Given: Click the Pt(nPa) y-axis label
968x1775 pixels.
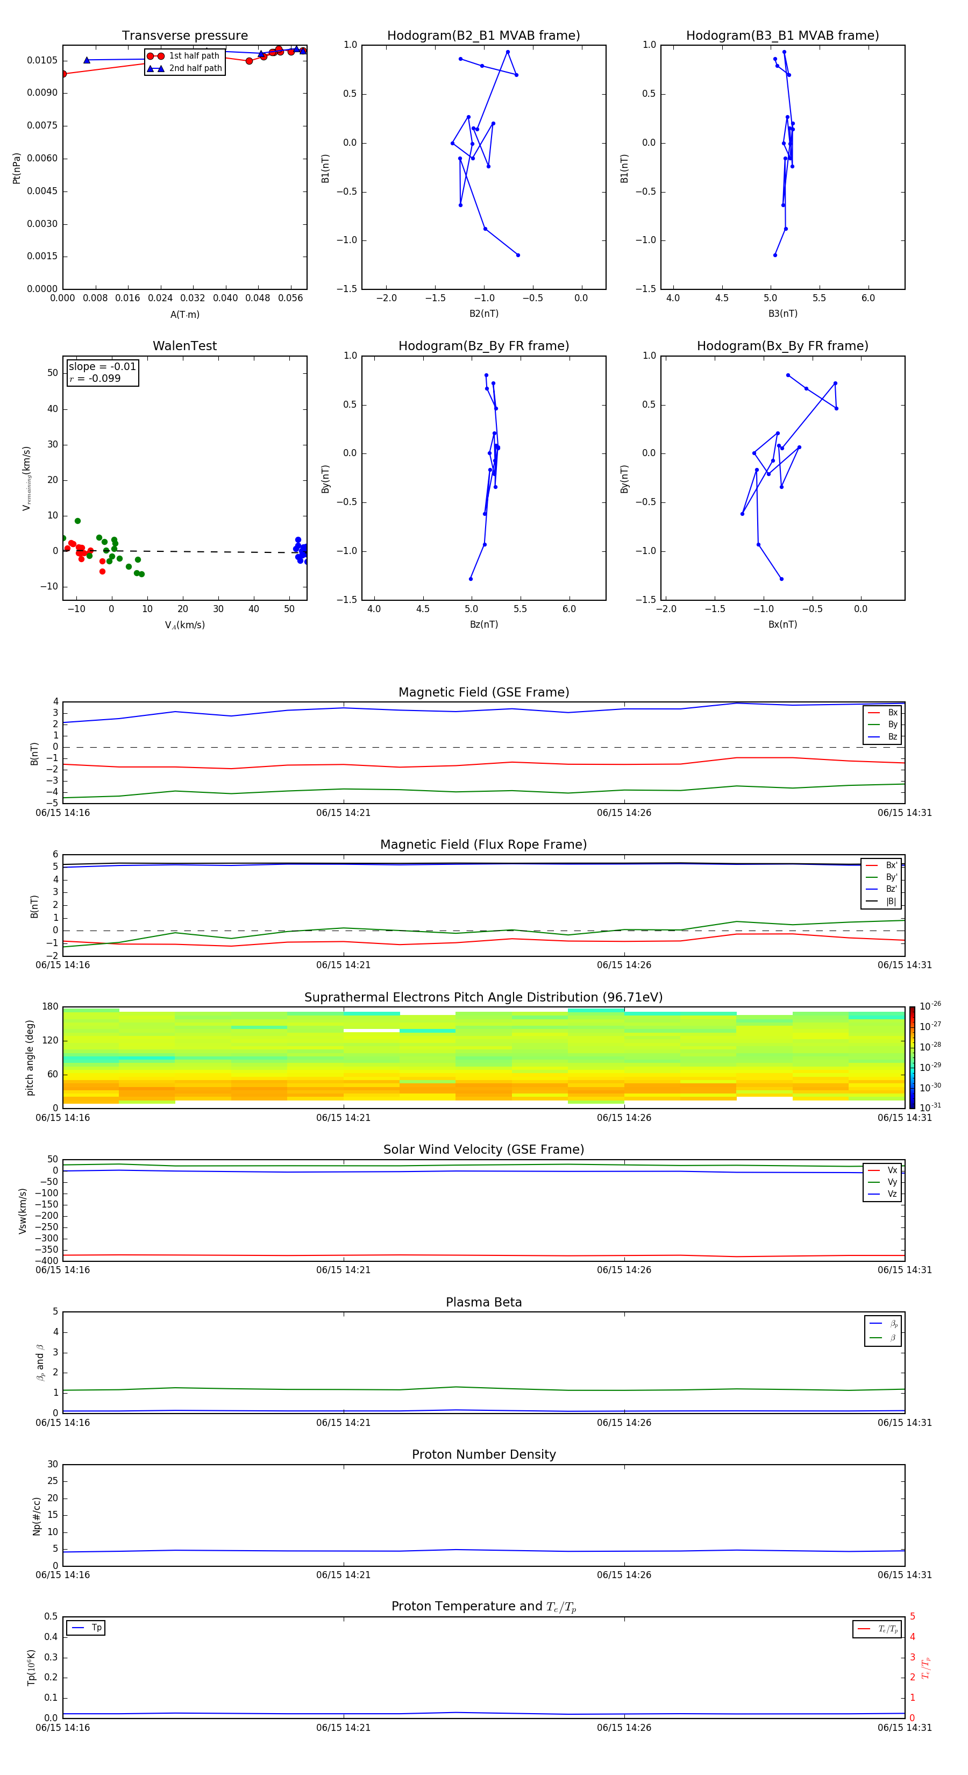Looking at the screenshot, I should pyautogui.click(x=17, y=168).
